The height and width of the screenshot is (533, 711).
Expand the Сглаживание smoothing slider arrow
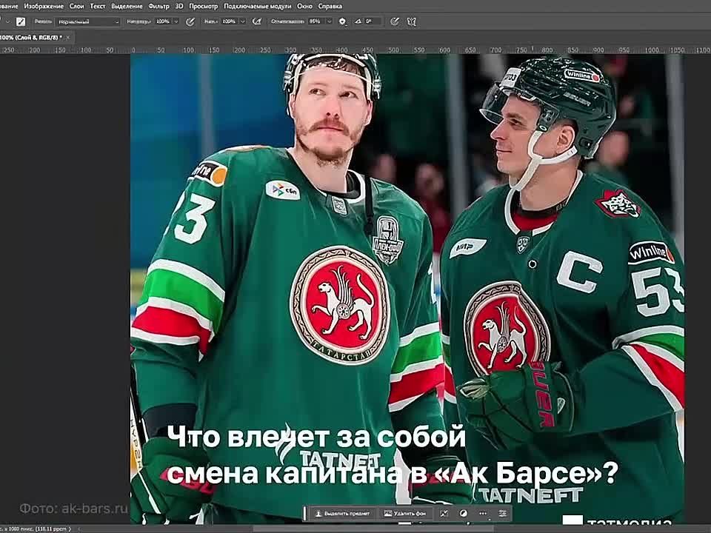[x=329, y=21]
